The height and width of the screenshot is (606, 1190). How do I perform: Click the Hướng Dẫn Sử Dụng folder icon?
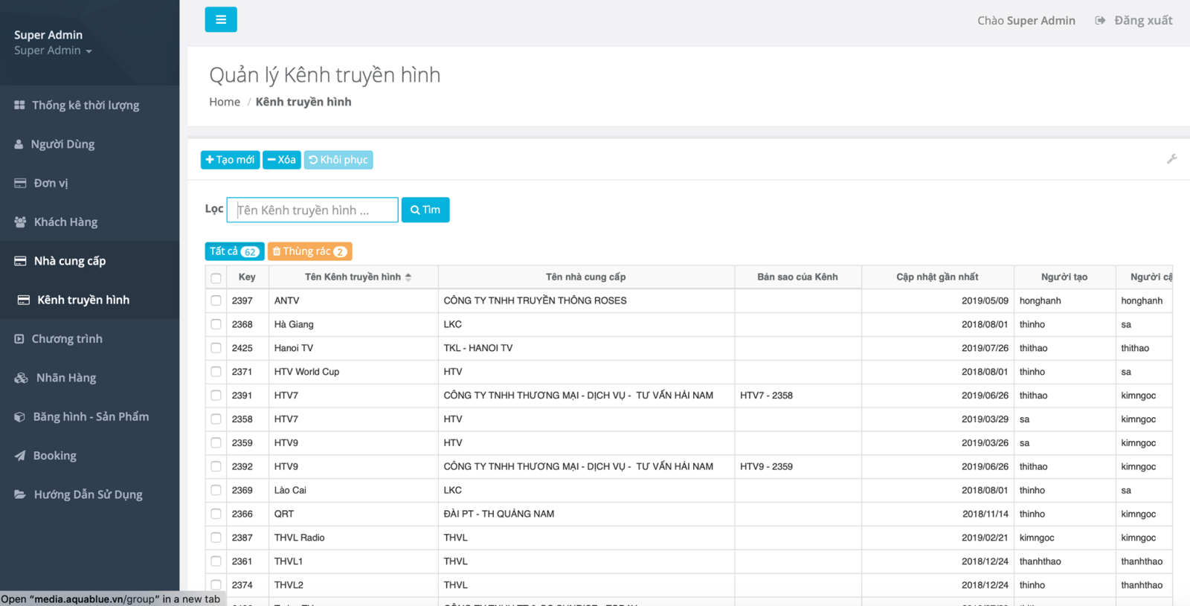20,494
